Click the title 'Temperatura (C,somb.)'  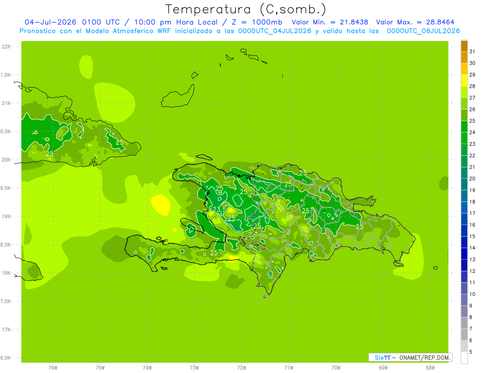click(x=246, y=10)
